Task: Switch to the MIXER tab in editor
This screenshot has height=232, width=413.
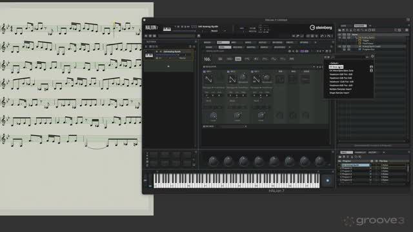Action: [248, 43]
